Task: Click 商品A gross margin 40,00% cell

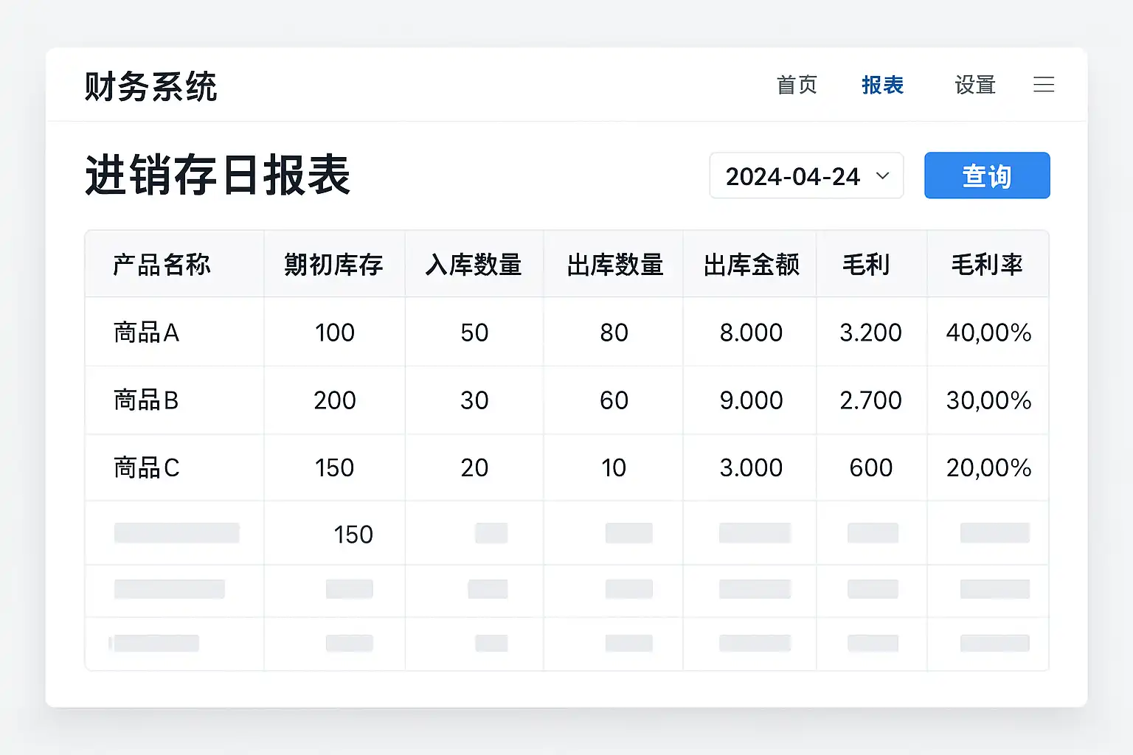Action: (x=988, y=333)
